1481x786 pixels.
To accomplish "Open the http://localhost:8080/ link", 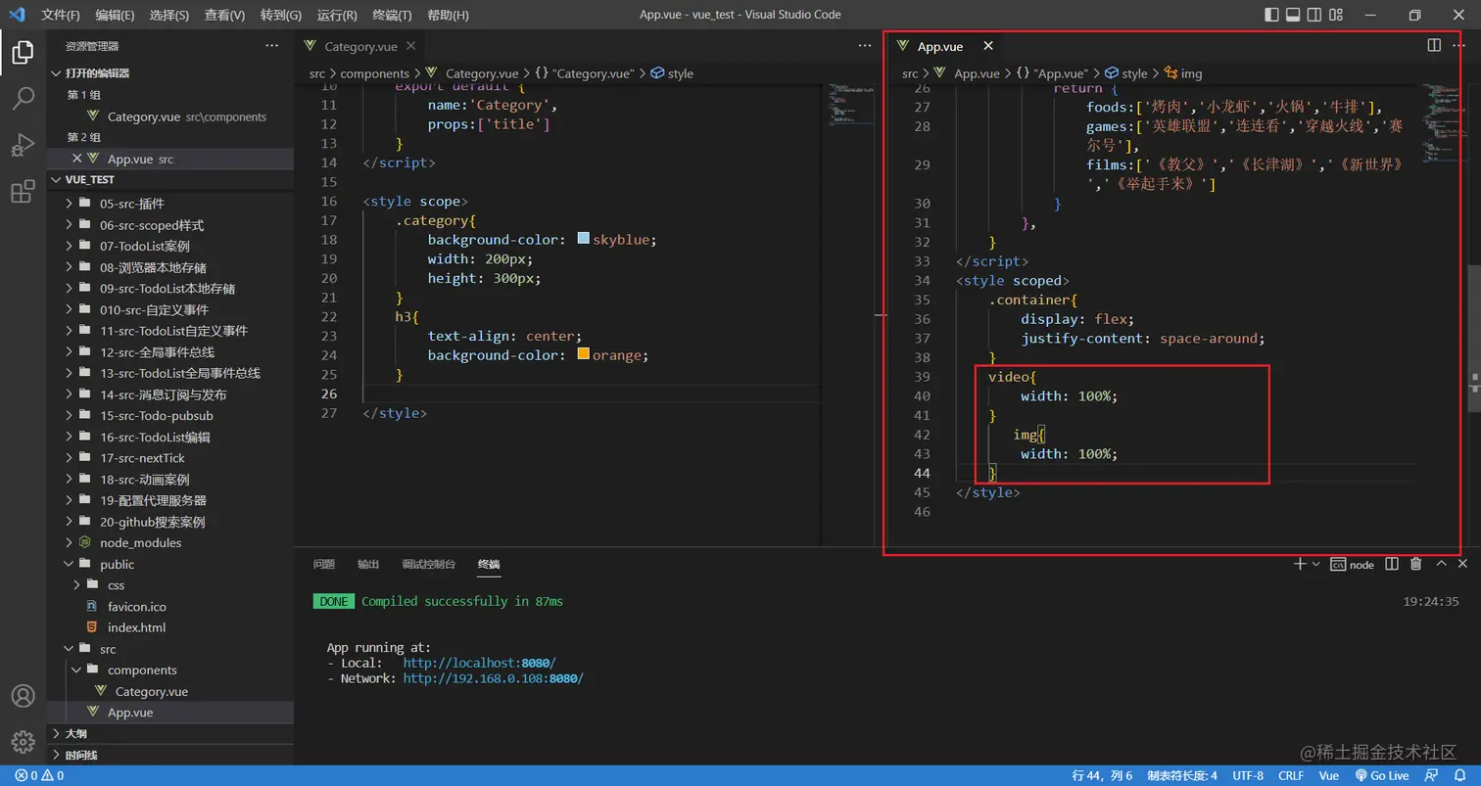I will click(479, 663).
